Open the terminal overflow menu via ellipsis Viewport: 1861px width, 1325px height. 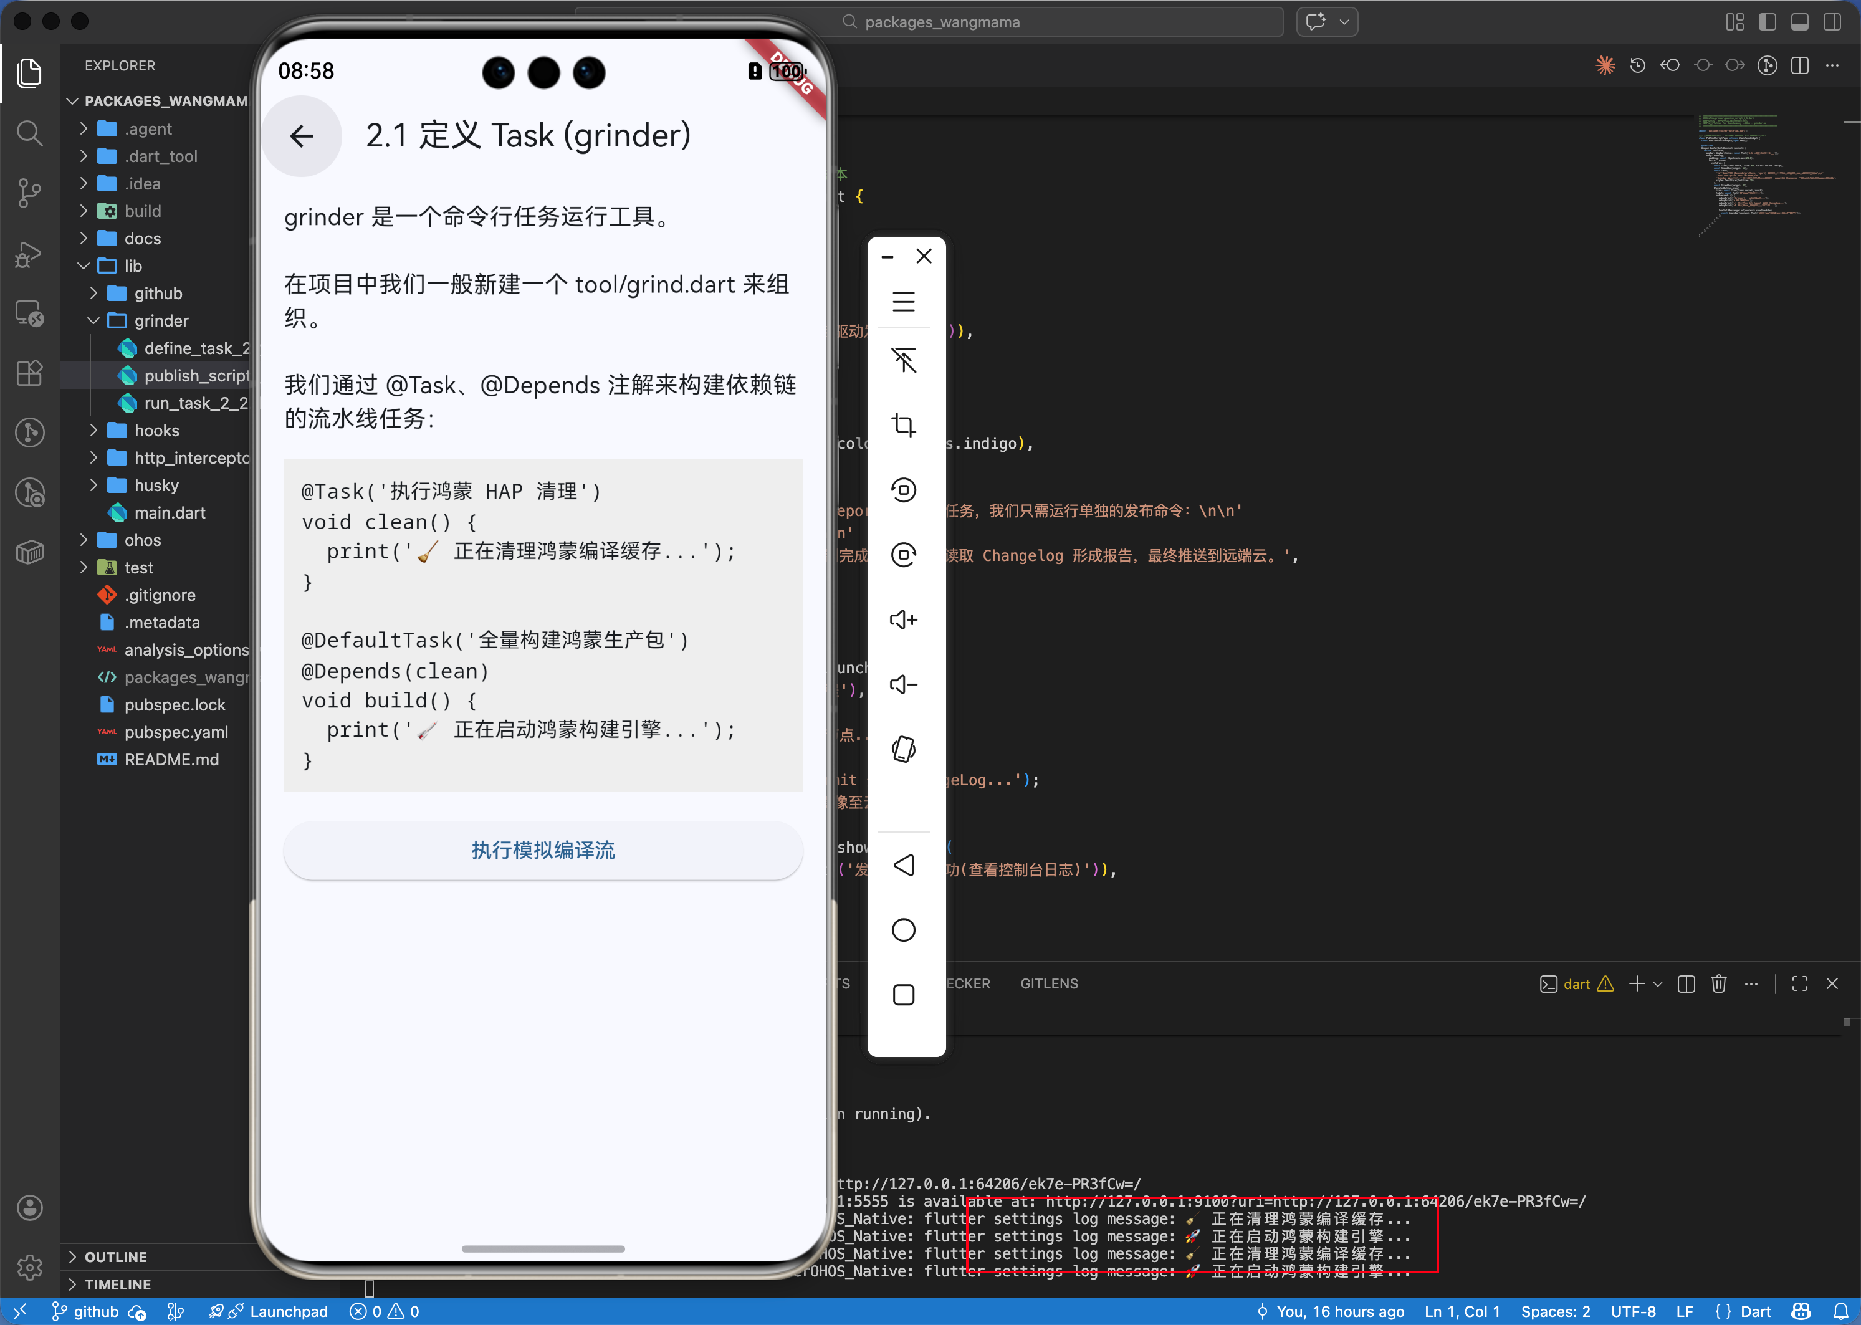(x=1751, y=984)
